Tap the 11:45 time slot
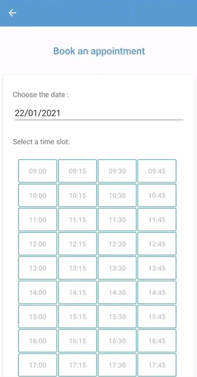 point(157,219)
